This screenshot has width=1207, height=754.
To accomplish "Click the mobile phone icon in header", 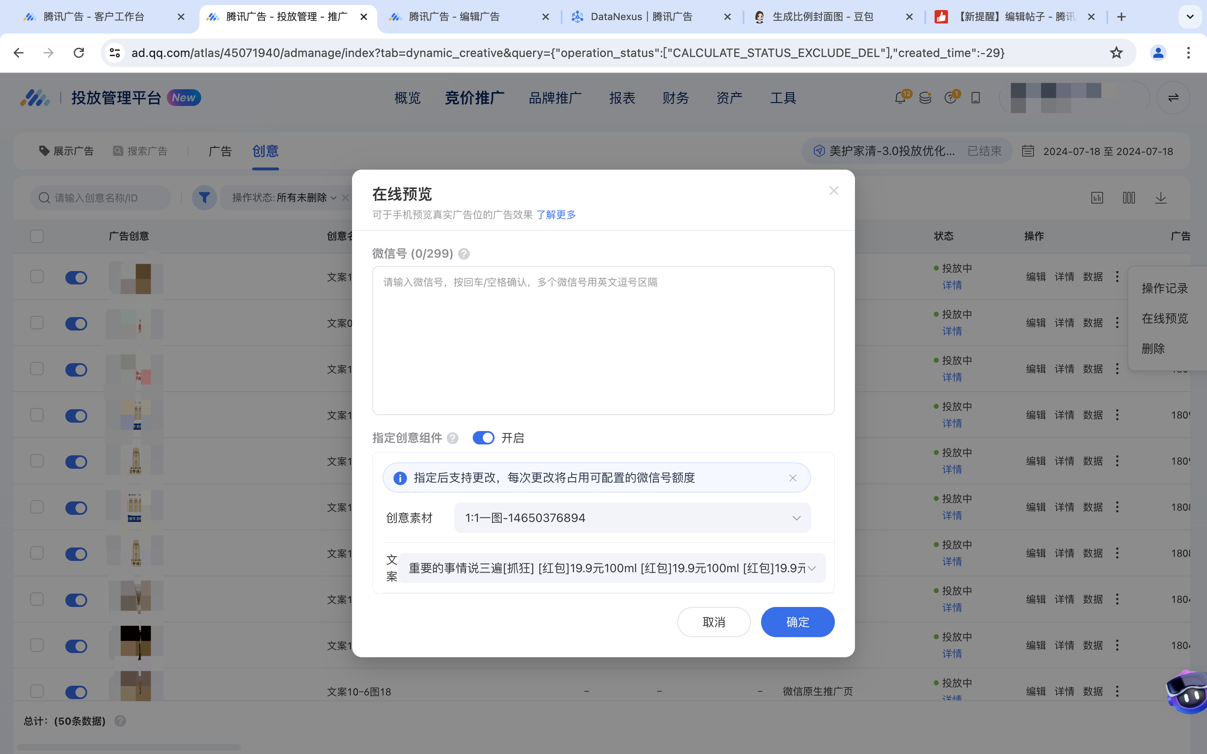I will [976, 98].
